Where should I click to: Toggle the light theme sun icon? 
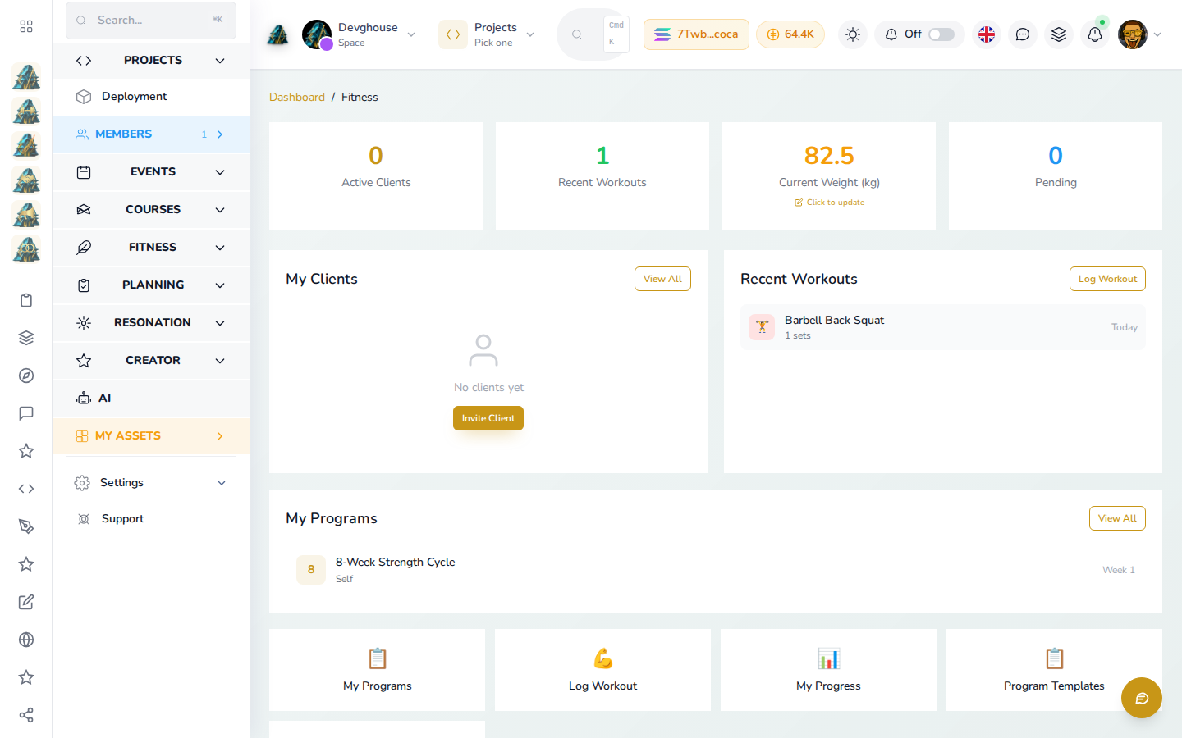pos(853,34)
